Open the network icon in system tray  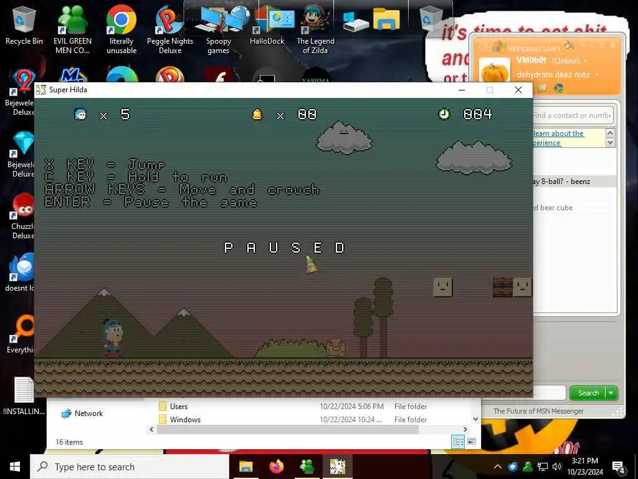click(x=543, y=467)
